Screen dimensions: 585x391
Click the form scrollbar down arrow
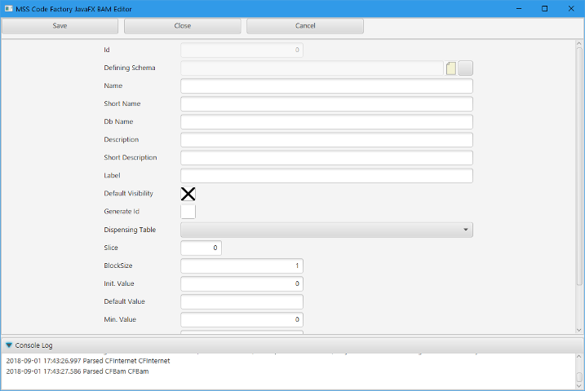579,329
